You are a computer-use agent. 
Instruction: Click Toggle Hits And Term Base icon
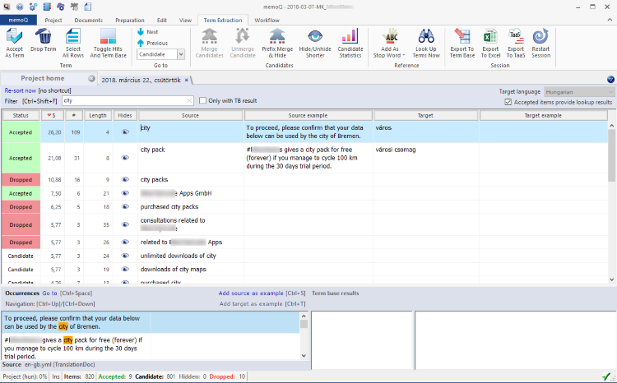click(x=108, y=36)
